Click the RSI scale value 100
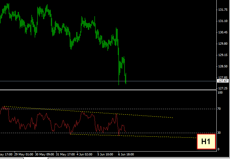Image resolution: width=230 pixels, height=159 pixels. [x=220, y=93]
